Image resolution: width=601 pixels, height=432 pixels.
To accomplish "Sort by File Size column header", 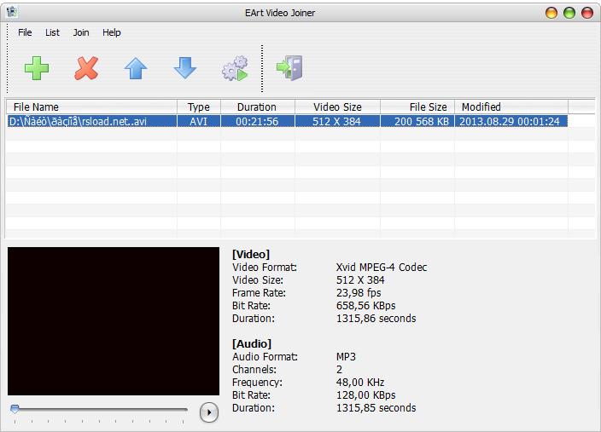I will pyautogui.click(x=417, y=107).
